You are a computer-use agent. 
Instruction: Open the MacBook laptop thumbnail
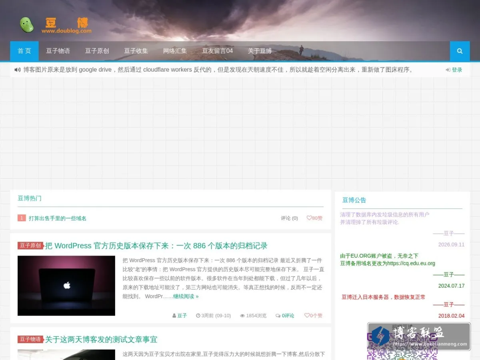coord(66,286)
